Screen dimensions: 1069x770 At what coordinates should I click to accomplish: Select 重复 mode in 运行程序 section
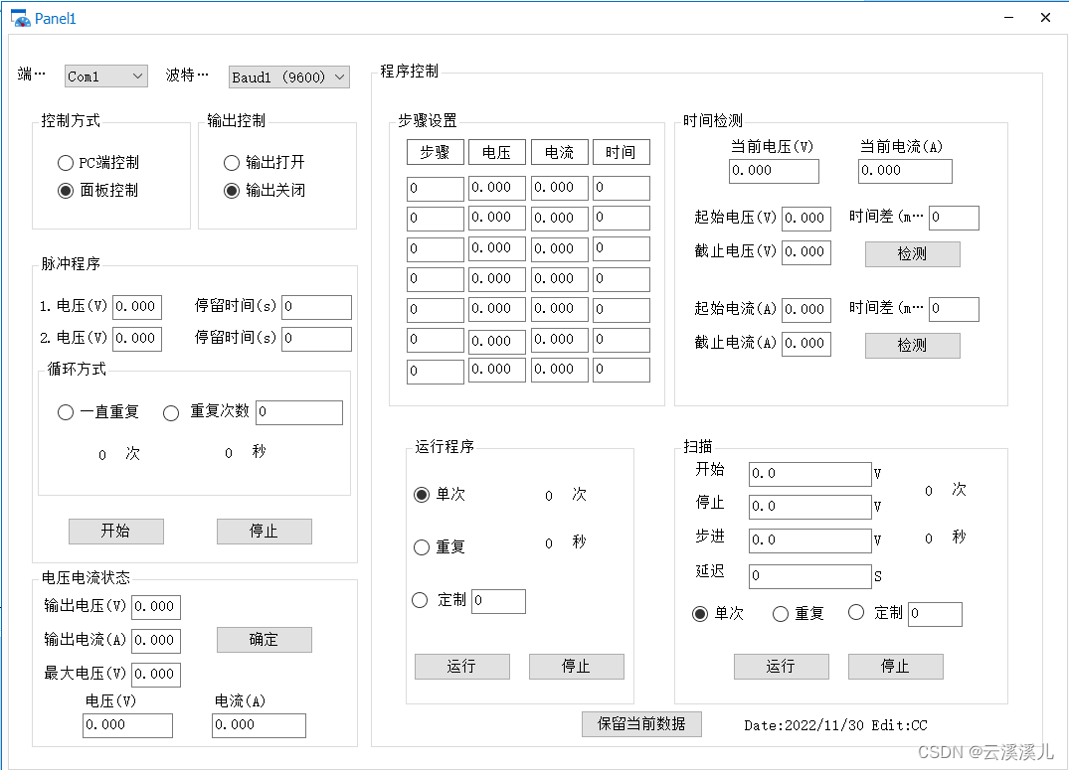coord(421,546)
